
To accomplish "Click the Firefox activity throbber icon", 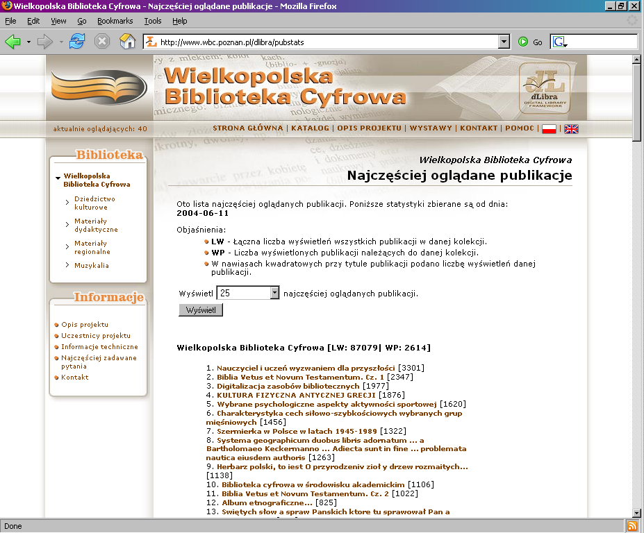I will click(631, 21).
